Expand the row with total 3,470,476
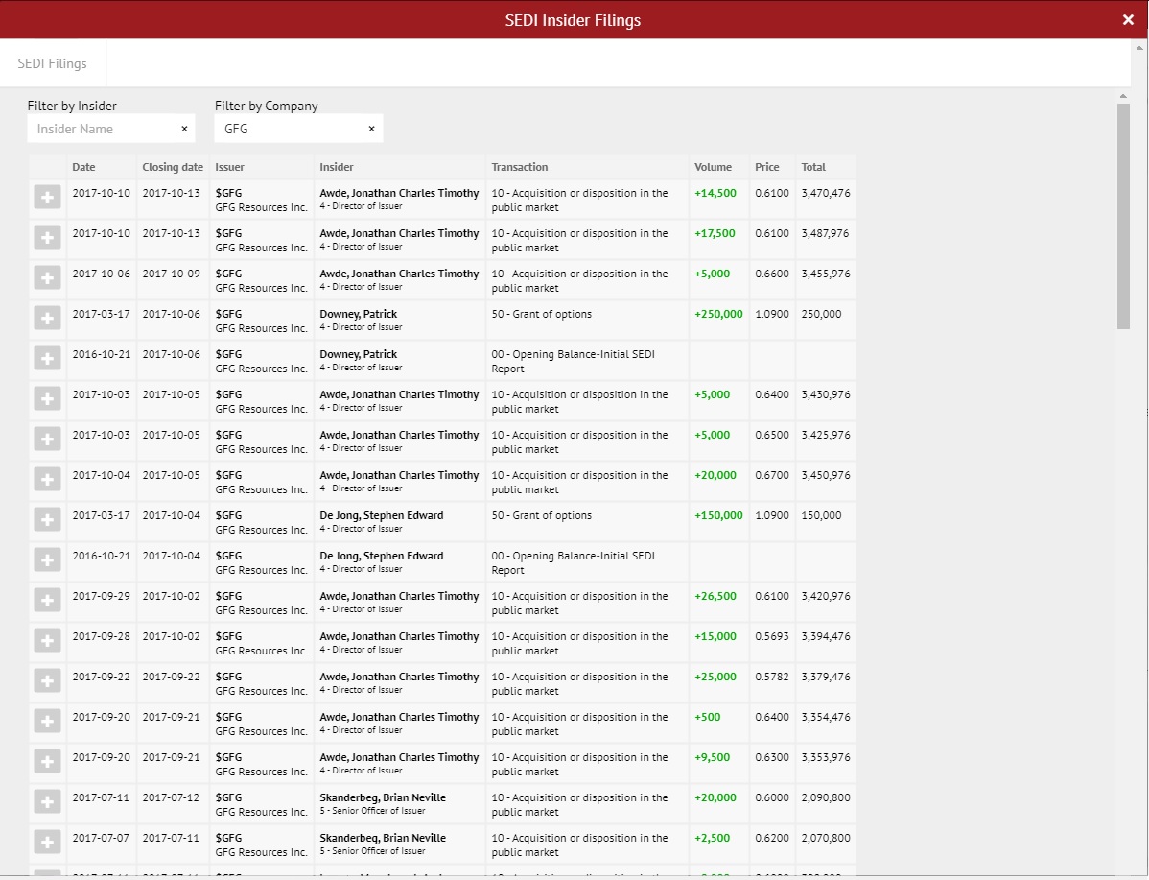This screenshot has height=880, width=1149. 47,198
